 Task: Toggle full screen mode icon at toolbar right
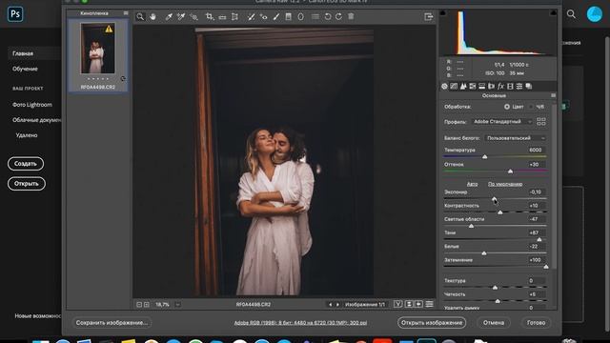coord(428,17)
